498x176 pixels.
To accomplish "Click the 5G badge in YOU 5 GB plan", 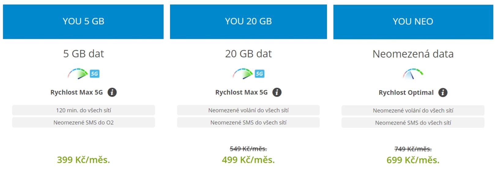I will tap(95, 74).
